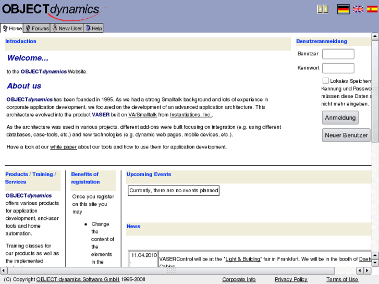This screenshot has height=284, width=379.
Task: Click the horizontal scrollbar thumb at the bottom
Action: (x=170, y=270)
